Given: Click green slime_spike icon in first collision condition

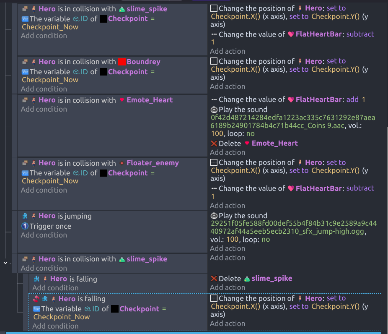Looking at the screenshot, I should (122, 9).
